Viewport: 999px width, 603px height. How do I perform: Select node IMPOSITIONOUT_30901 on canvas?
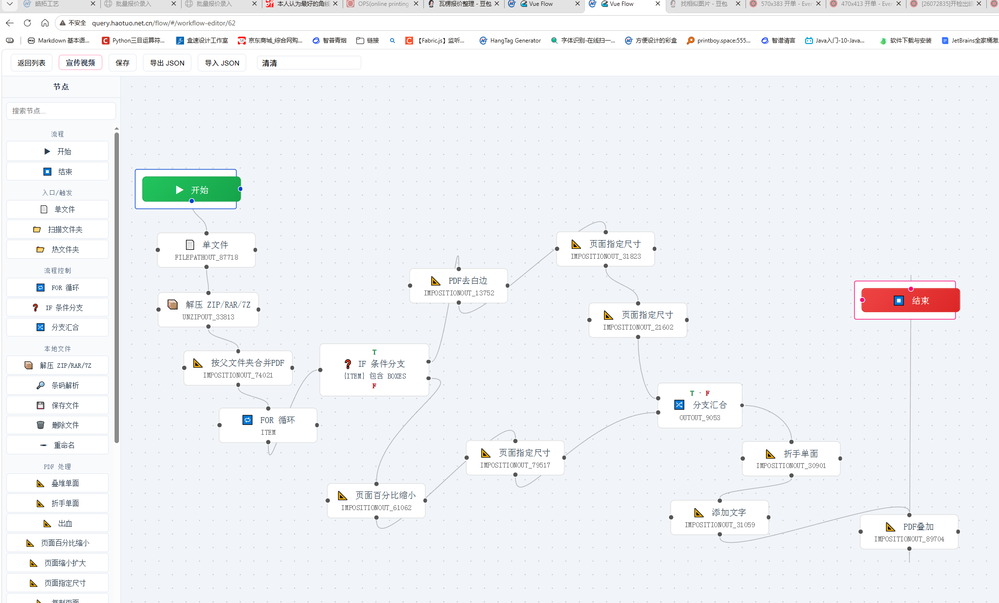pyautogui.click(x=791, y=459)
